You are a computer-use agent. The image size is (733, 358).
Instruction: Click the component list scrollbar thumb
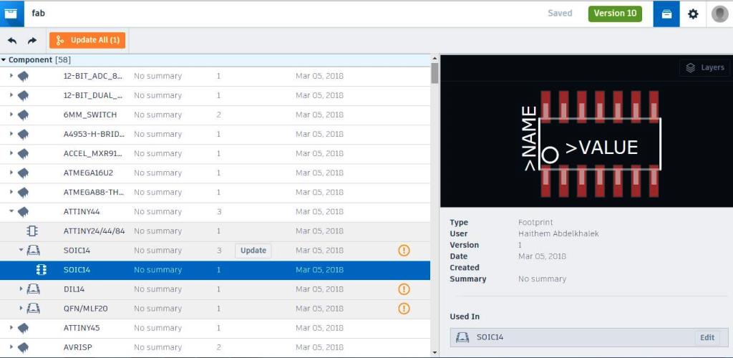pyautogui.click(x=435, y=73)
